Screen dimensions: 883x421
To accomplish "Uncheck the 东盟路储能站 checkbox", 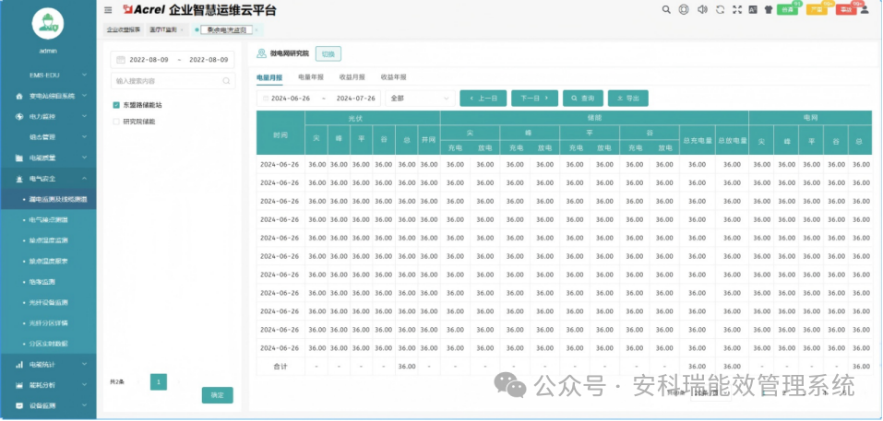I will [x=116, y=105].
